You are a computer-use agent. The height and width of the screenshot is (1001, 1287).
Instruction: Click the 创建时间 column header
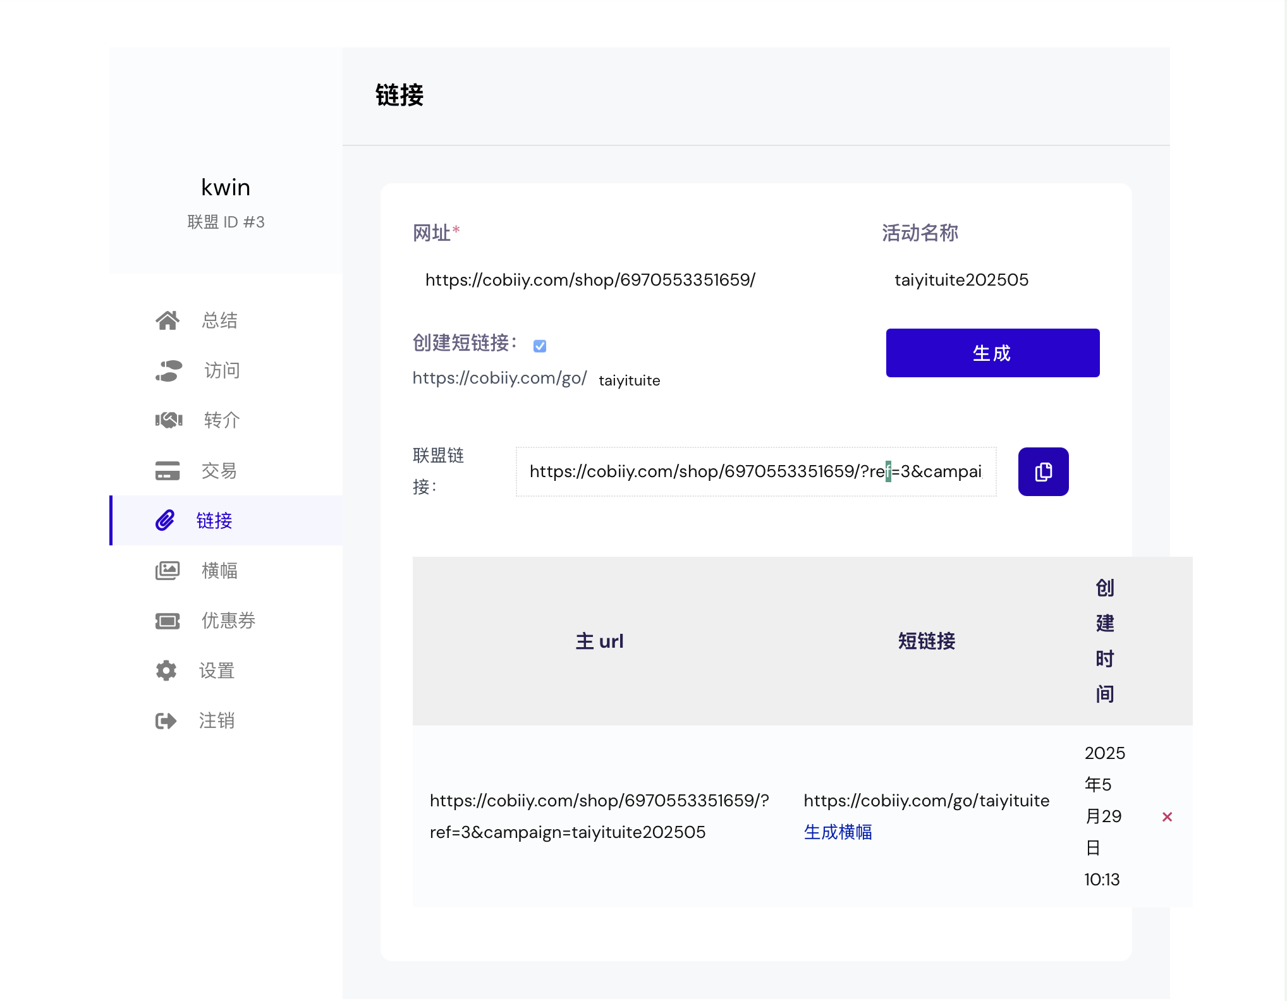click(1105, 641)
